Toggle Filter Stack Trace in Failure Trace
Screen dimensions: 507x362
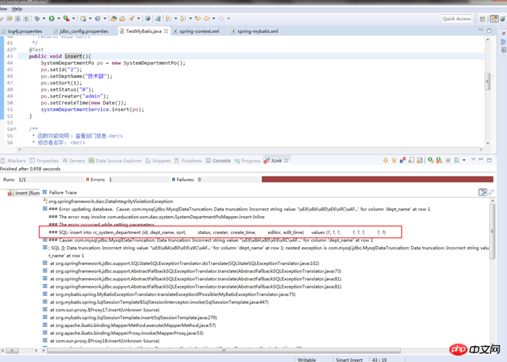(x=483, y=193)
